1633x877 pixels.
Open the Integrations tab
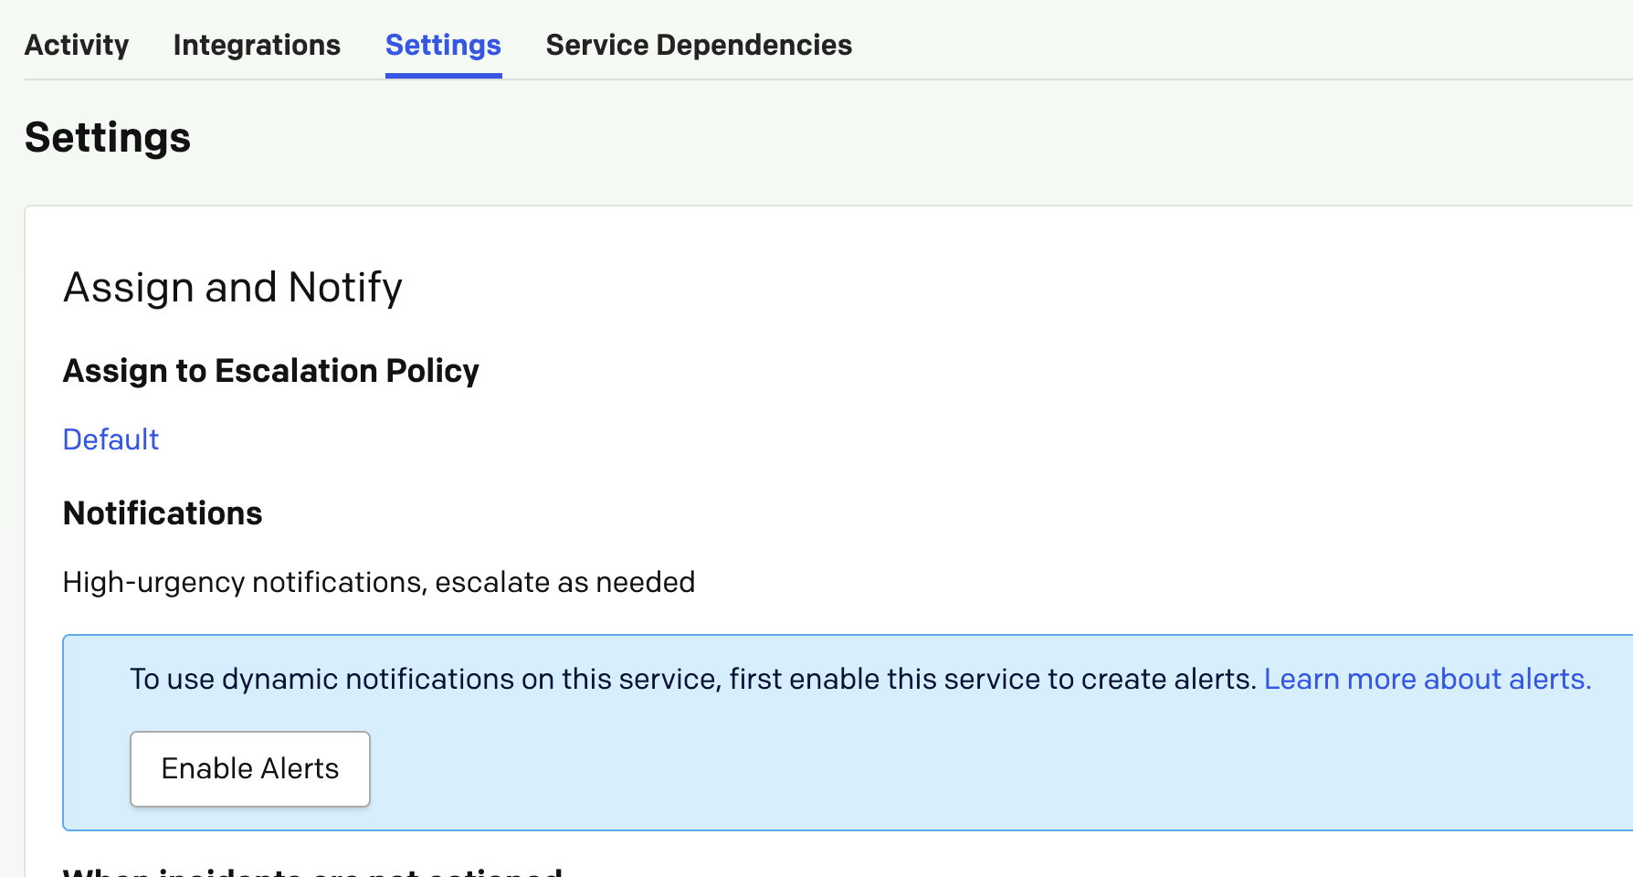pos(257,45)
